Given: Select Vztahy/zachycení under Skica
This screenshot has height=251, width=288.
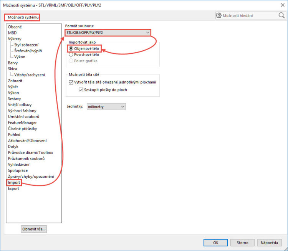Looking at the screenshot, I should click(30, 75).
